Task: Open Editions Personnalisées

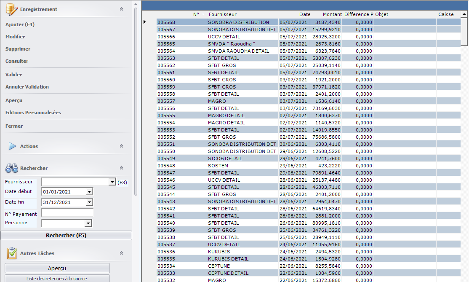Action: (x=33, y=113)
